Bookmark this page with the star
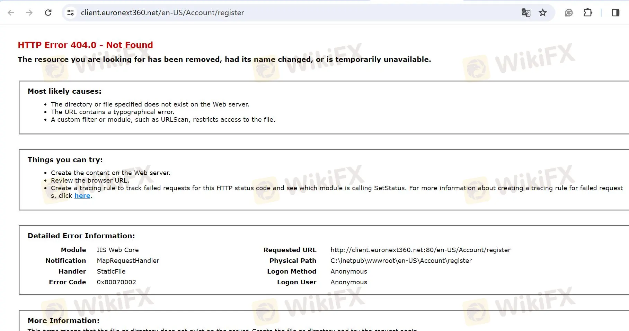Screen dimensions: 629x331 [x=543, y=13]
